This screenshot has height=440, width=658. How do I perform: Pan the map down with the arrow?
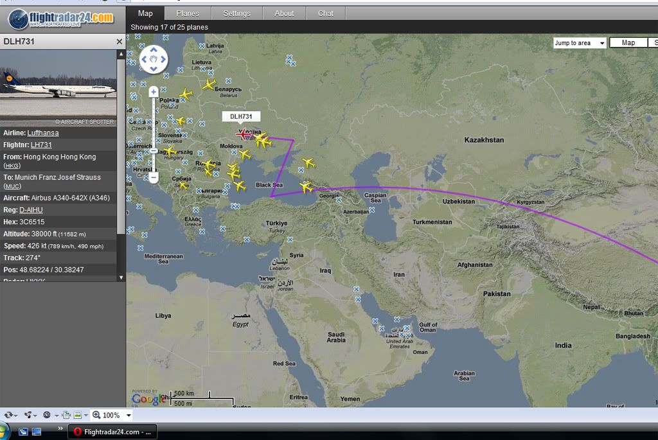[154, 69]
